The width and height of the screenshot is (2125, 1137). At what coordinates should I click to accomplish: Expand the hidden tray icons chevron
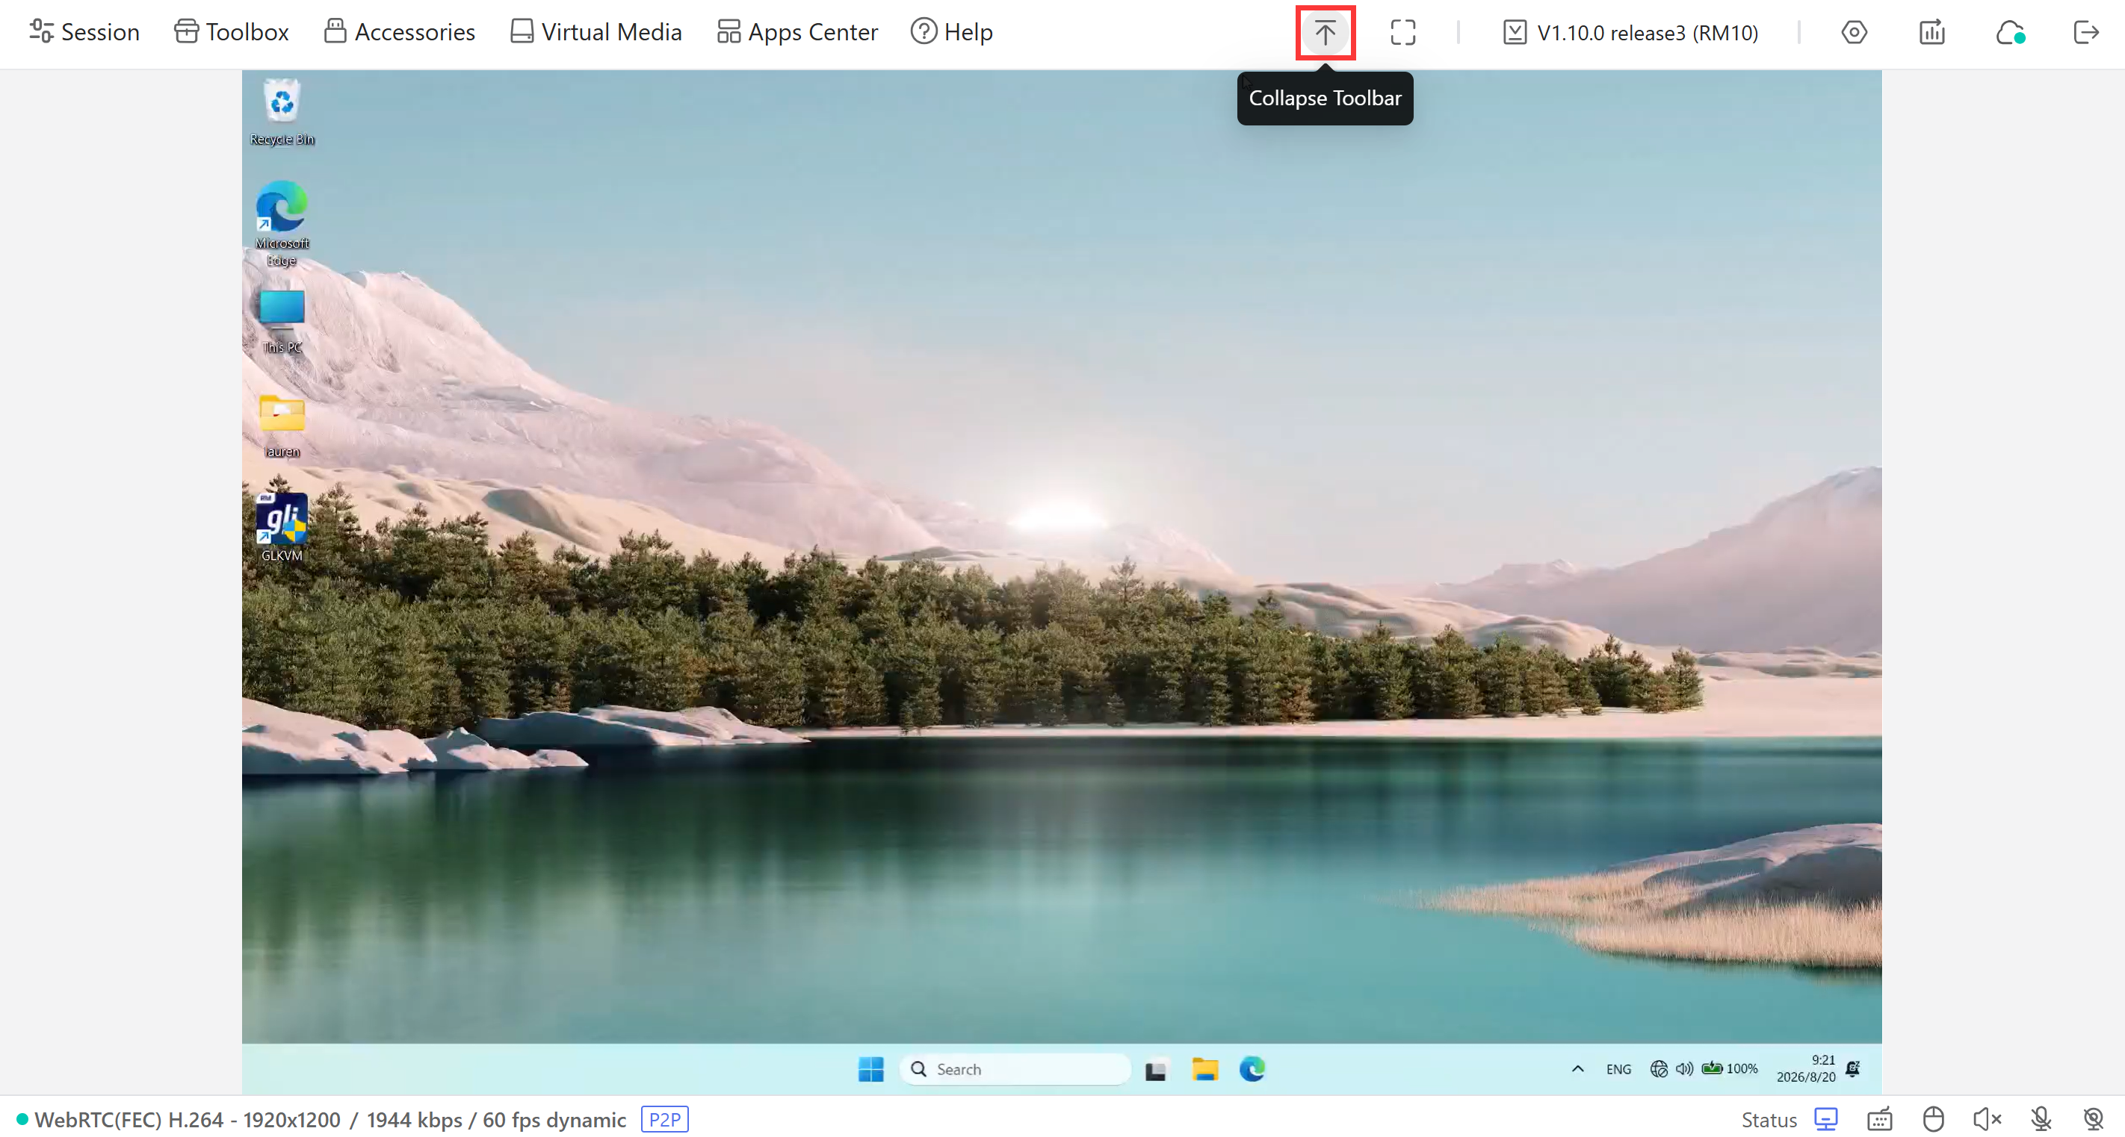point(1577,1068)
